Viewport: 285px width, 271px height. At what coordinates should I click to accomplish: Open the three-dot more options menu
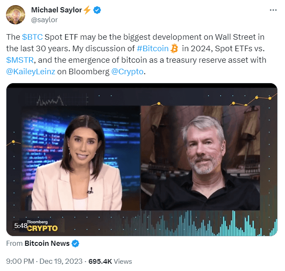click(273, 10)
